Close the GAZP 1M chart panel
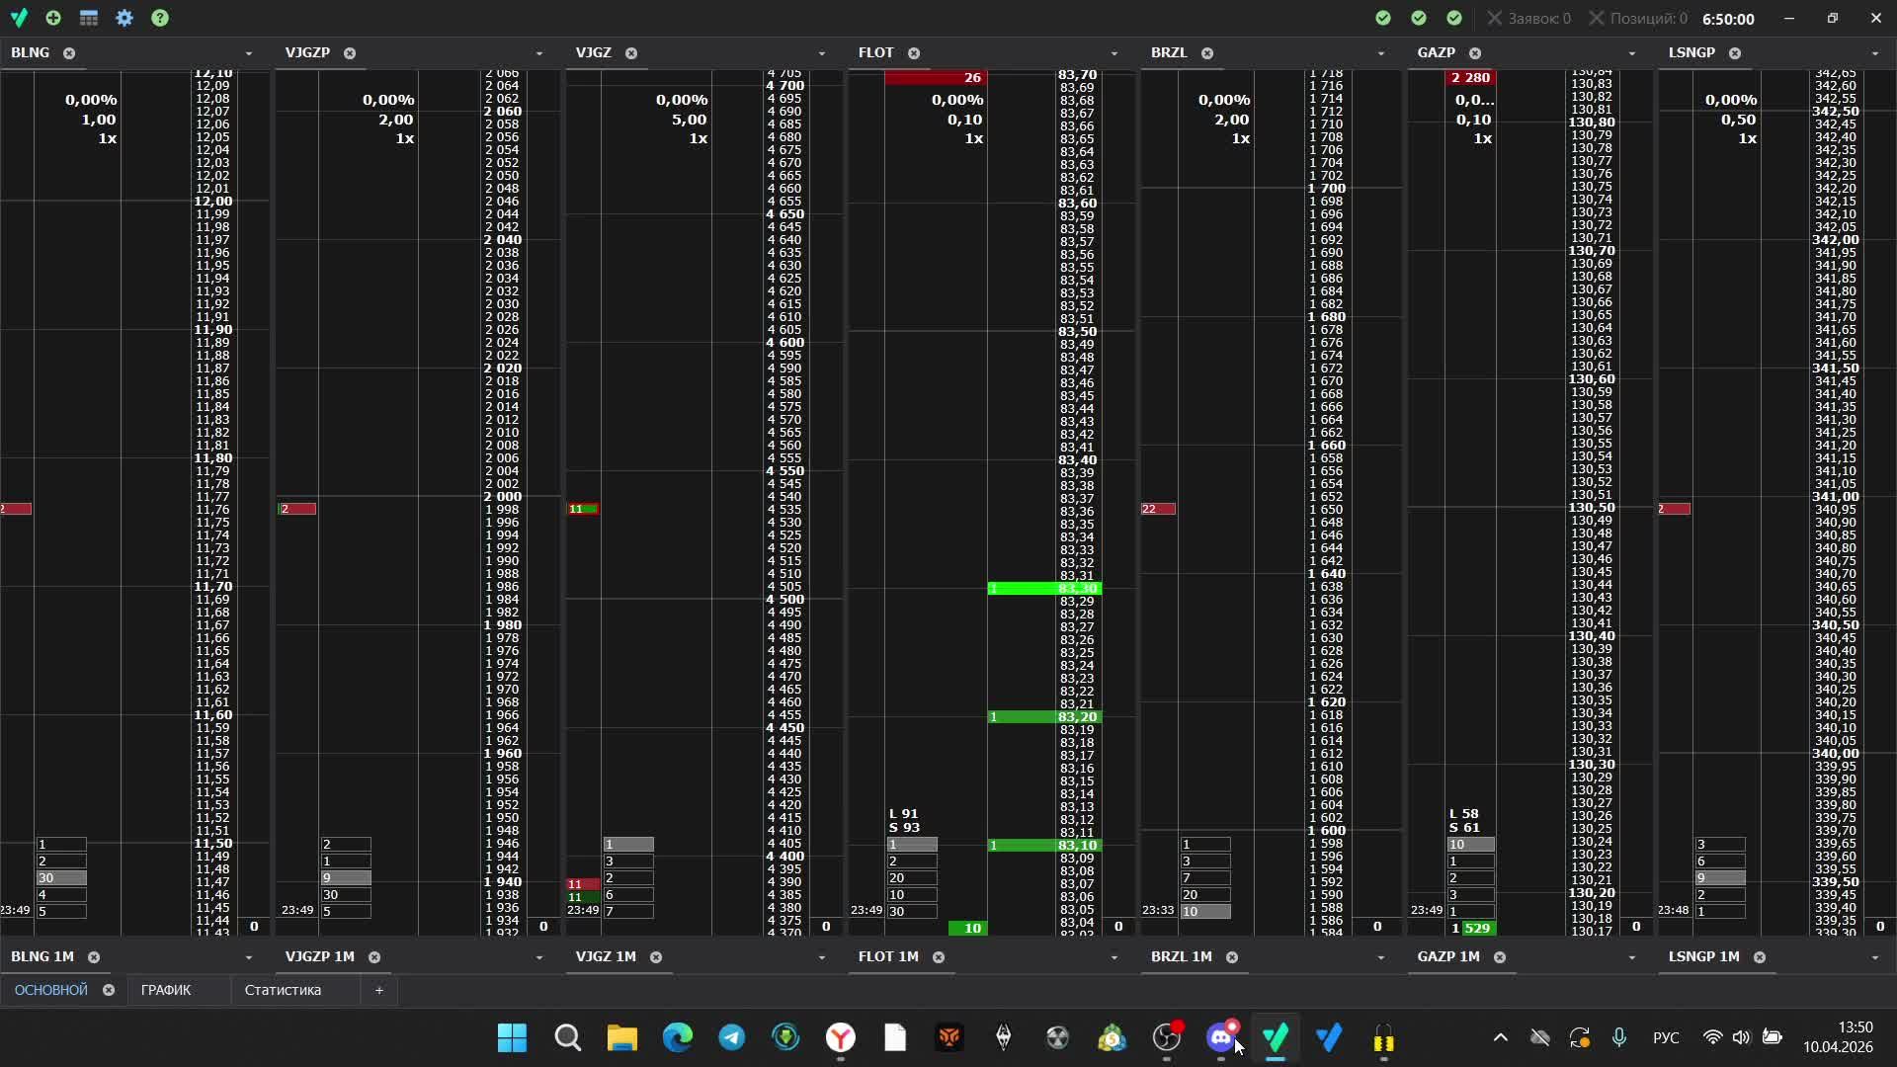 pos(1500,957)
